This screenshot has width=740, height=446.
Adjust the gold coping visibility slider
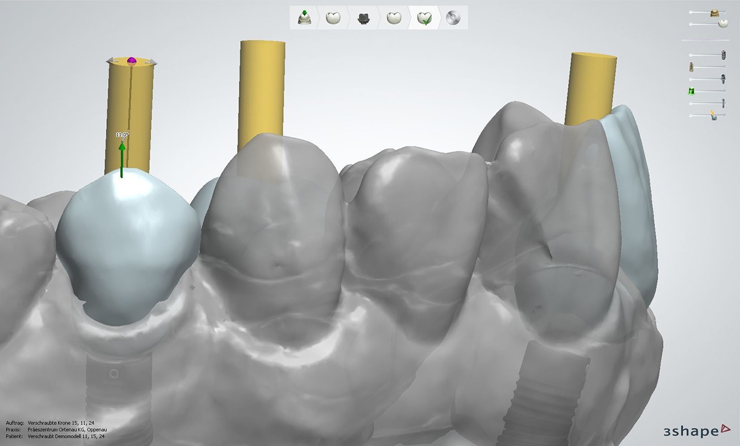pos(714,13)
